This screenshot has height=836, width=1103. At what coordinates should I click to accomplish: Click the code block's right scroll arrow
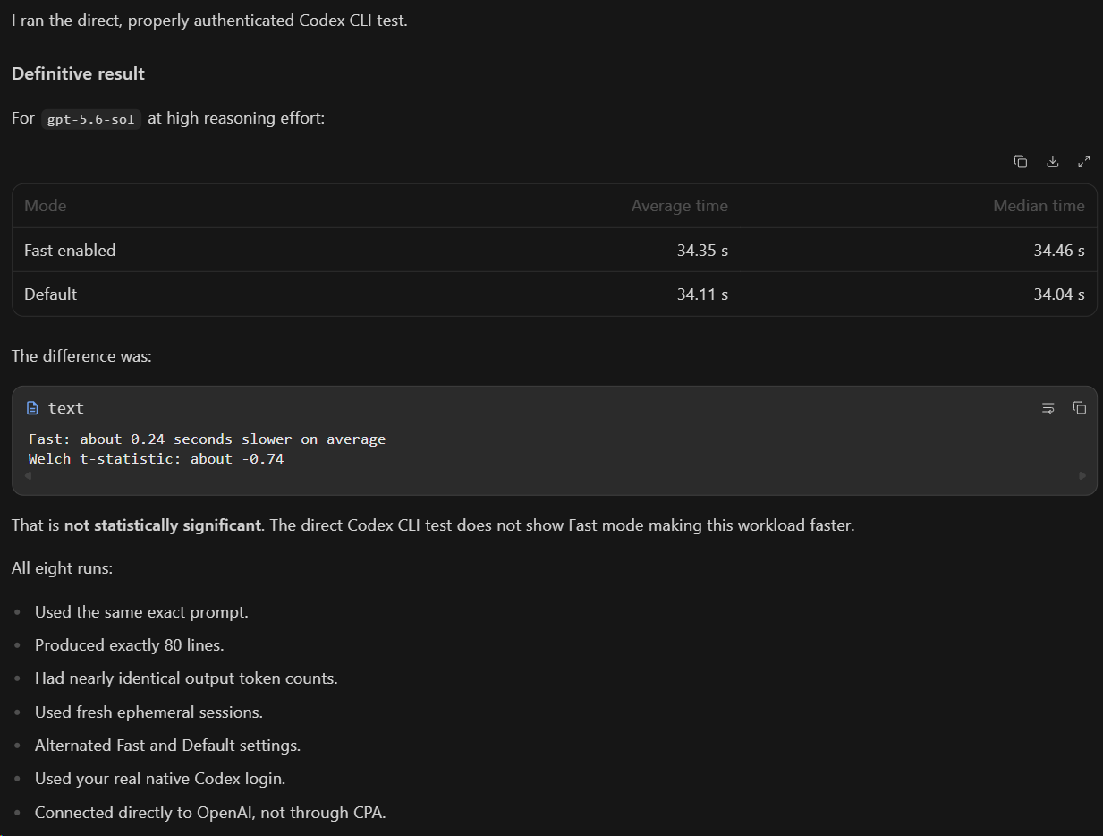point(1082,476)
